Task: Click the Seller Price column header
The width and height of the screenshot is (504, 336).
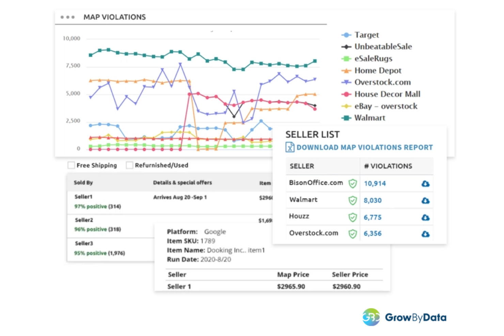Action: [x=350, y=274]
